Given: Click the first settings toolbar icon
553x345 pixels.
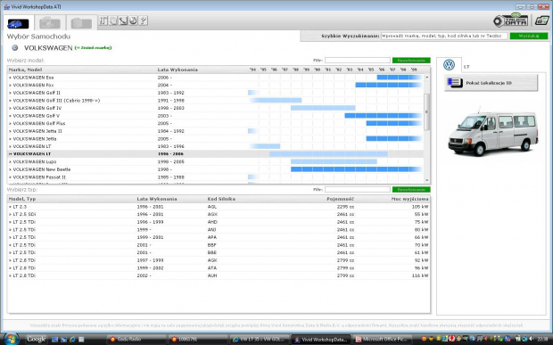Looking at the screenshot, I should coord(103,21).
